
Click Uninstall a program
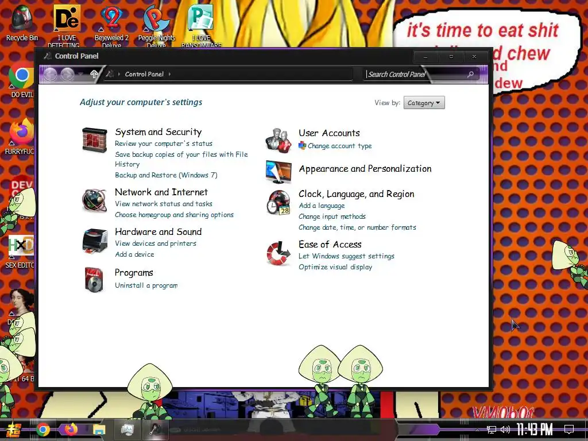[146, 285]
